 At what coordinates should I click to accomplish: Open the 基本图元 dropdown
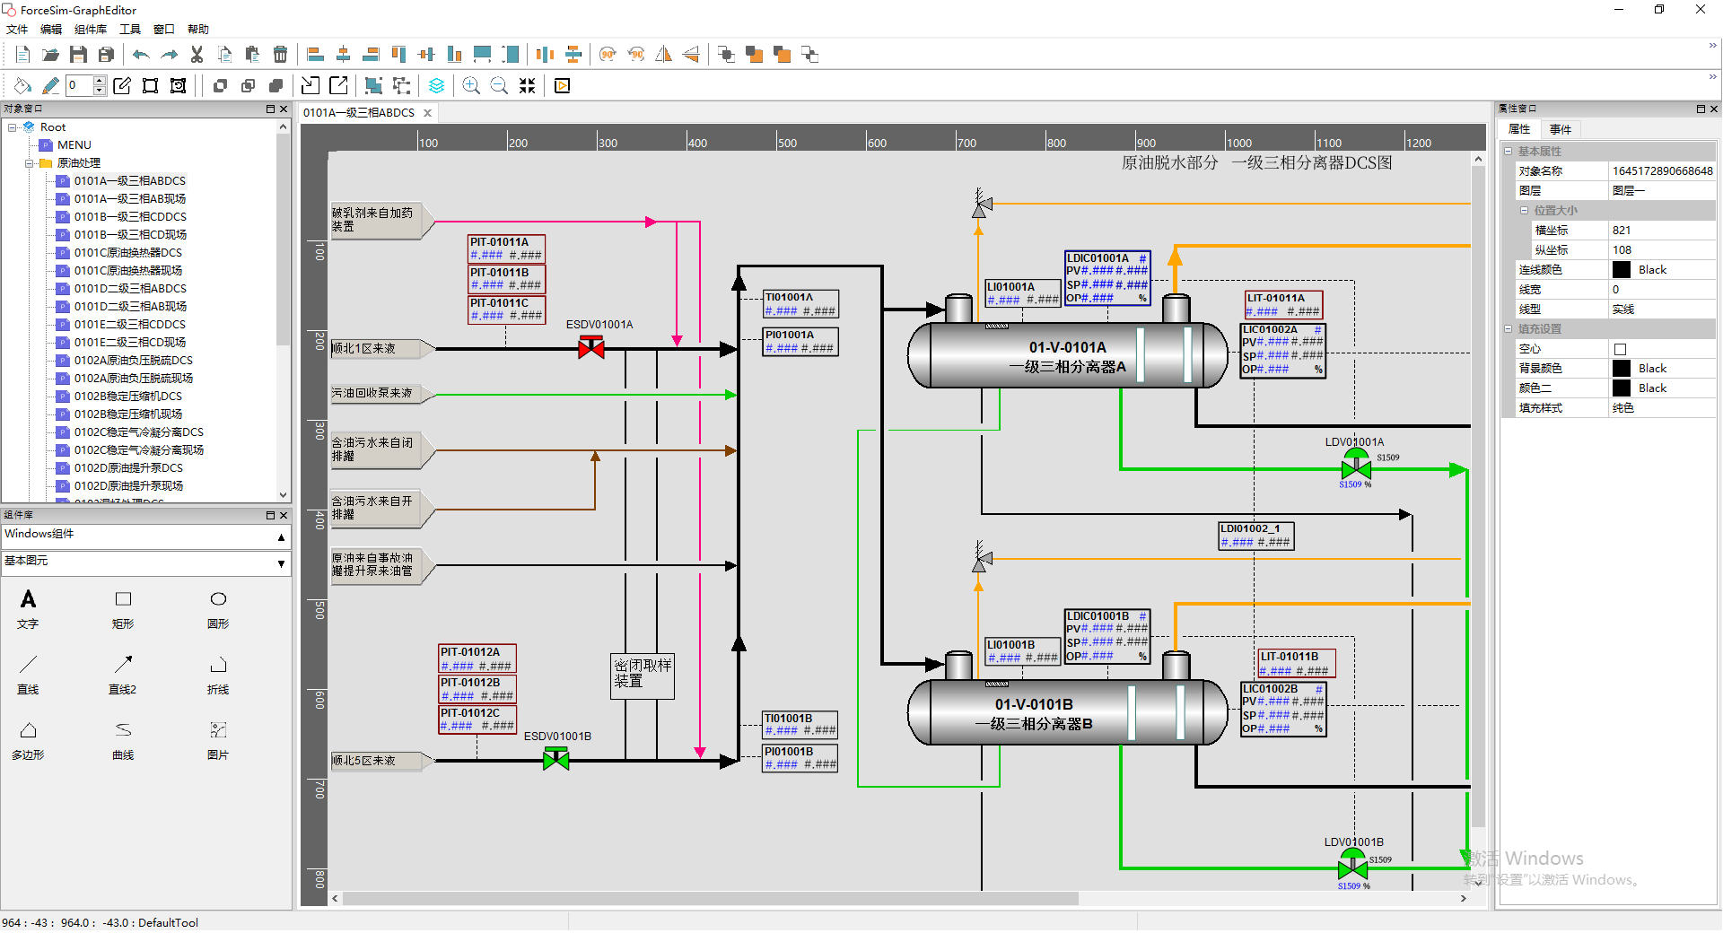coord(281,562)
